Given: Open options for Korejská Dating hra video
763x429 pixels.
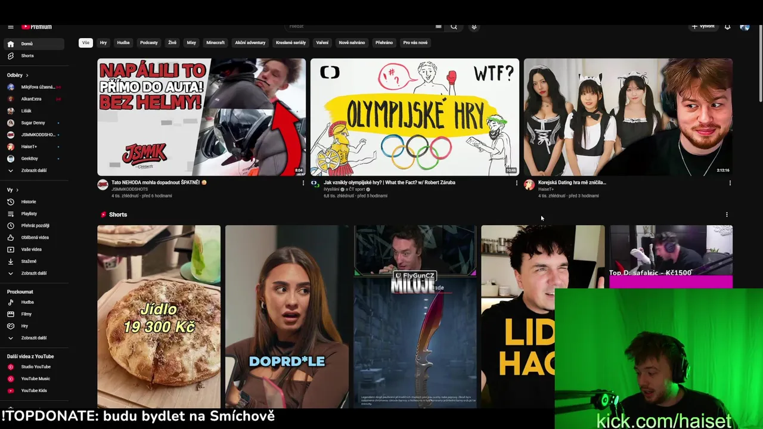Looking at the screenshot, I should (730, 183).
